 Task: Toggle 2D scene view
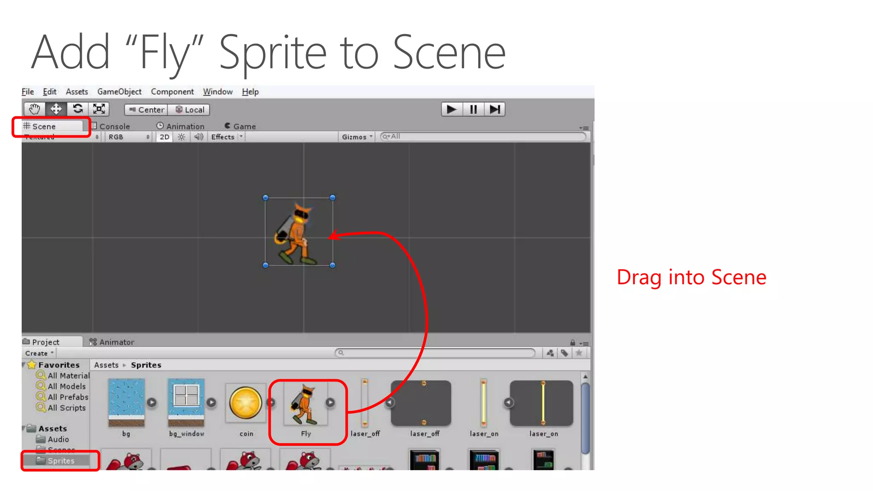click(165, 137)
